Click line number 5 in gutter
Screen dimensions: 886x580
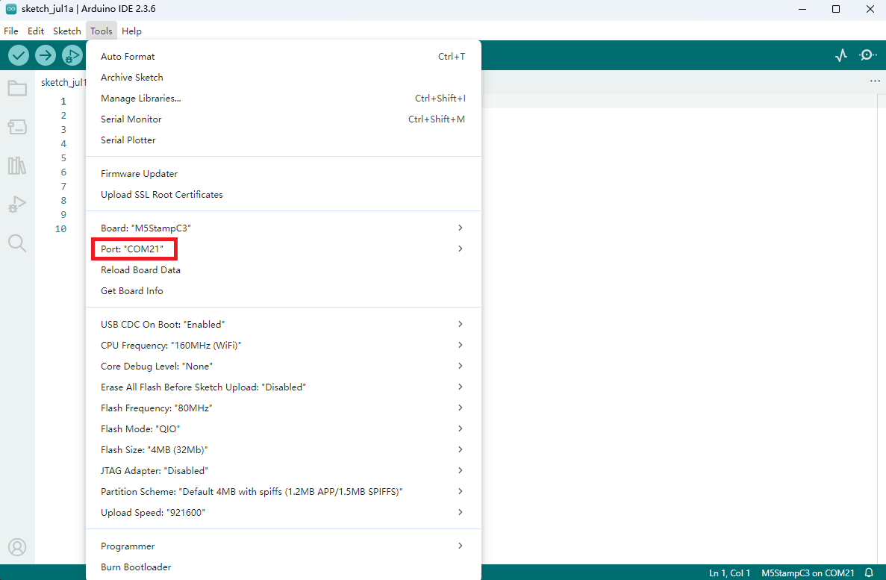pyautogui.click(x=63, y=158)
